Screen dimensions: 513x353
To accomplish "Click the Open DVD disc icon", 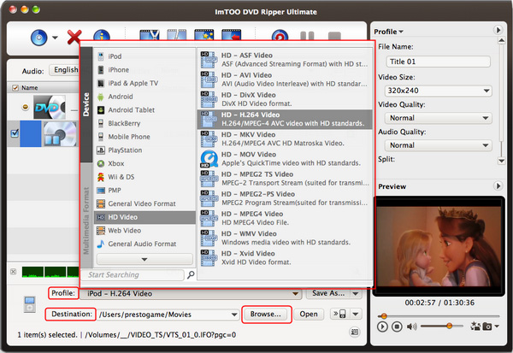I will (x=38, y=38).
